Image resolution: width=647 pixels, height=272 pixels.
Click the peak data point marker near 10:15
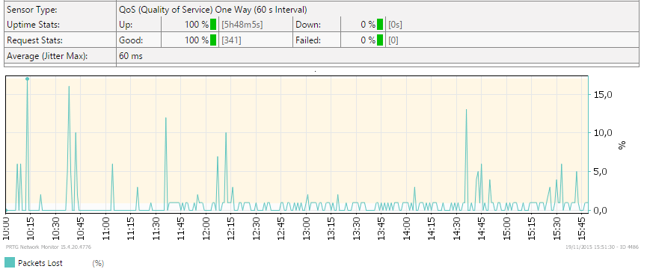[x=27, y=78]
